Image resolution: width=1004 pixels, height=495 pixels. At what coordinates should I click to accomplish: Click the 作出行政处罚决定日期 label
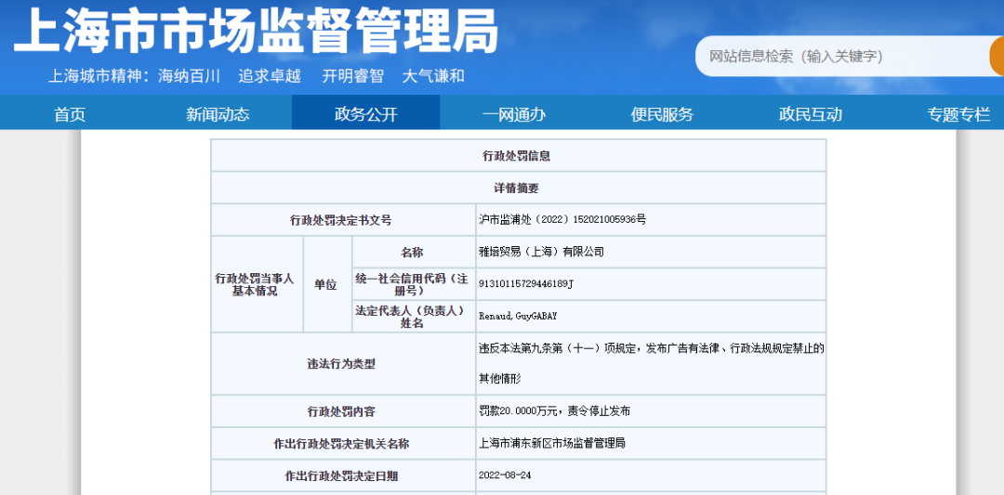point(342,475)
